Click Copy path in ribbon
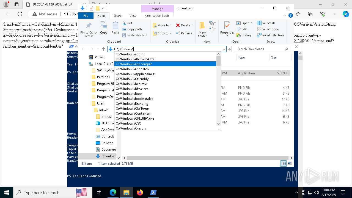 click(x=132, y=29)
